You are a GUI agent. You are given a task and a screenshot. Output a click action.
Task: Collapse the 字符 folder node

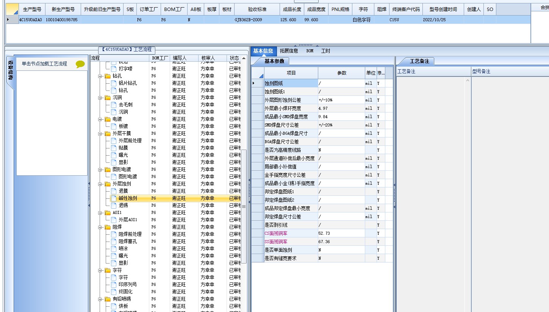(x=101, y=270)
